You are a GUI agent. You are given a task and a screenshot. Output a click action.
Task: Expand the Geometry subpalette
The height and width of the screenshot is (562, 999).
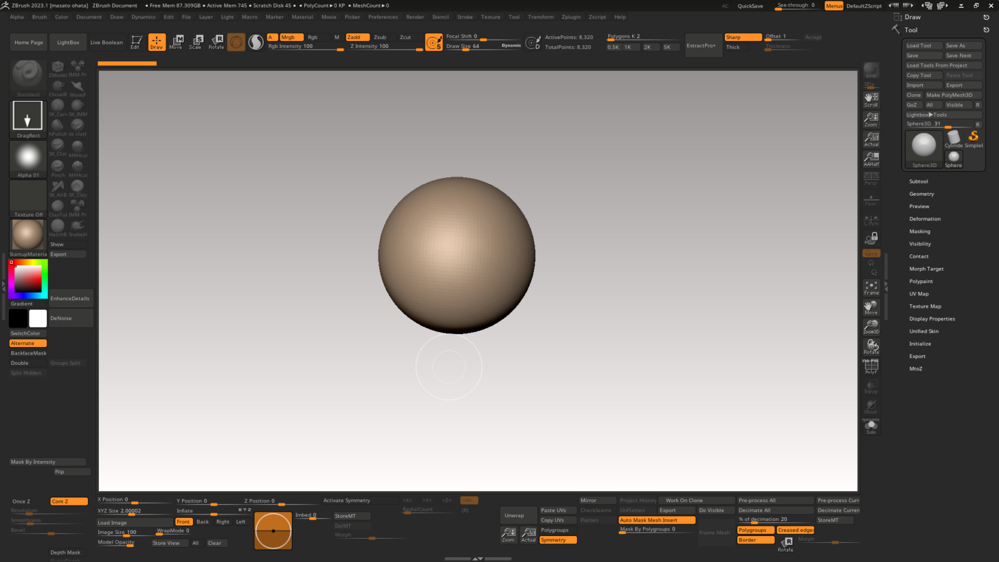(921, 194)
